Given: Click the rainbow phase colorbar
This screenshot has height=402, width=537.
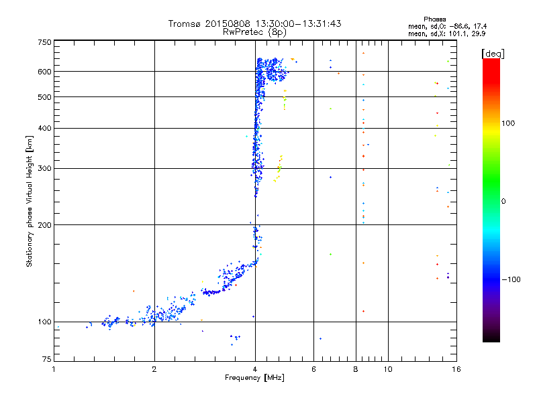Looking at the screenshot, I should pos(491,200).
